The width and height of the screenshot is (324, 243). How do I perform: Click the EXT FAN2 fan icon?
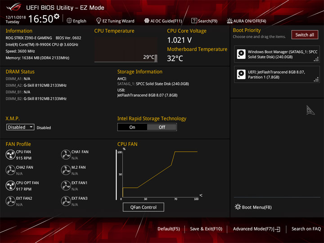click(x=10, y=201)
